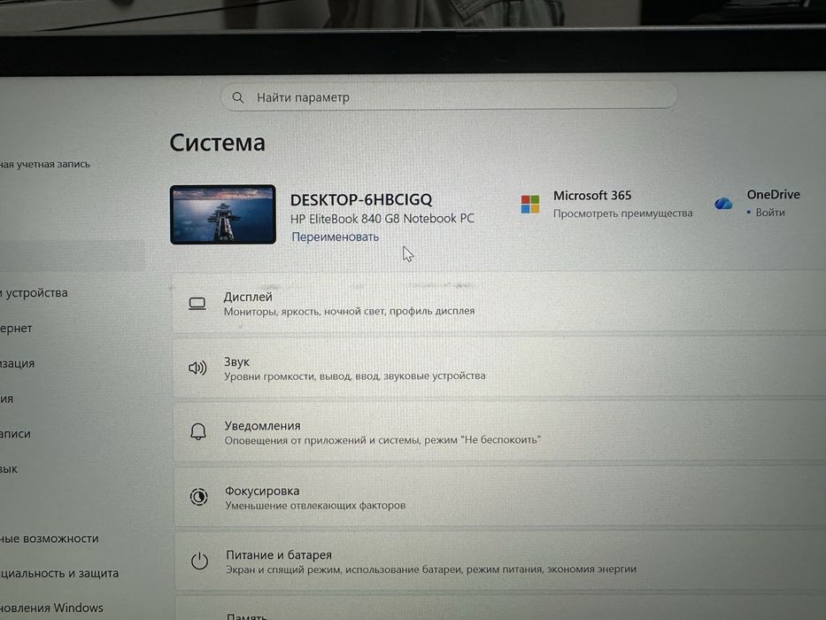Click the Уведомления bell icon
Image resolution: width=826 pixels, height=620 pixels.
198,432
